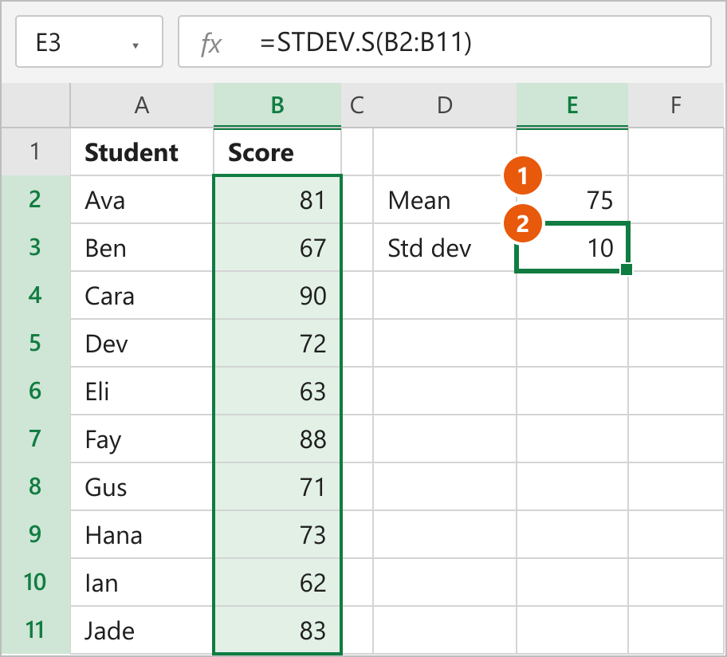Click score cell with value 63
This screenshot has width=727, height=657.
277,391
